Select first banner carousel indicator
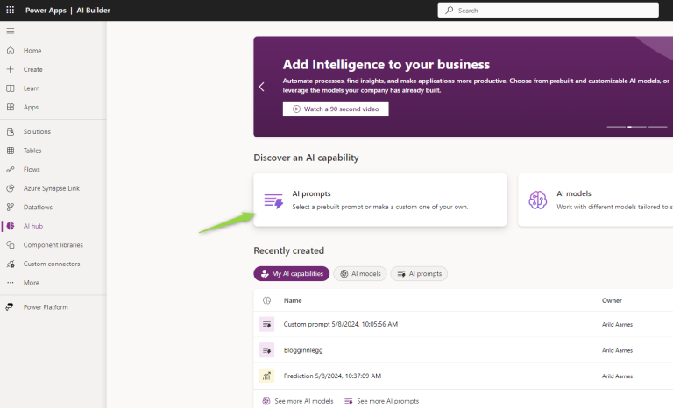 pyautogui.click(x=616, y=127)
